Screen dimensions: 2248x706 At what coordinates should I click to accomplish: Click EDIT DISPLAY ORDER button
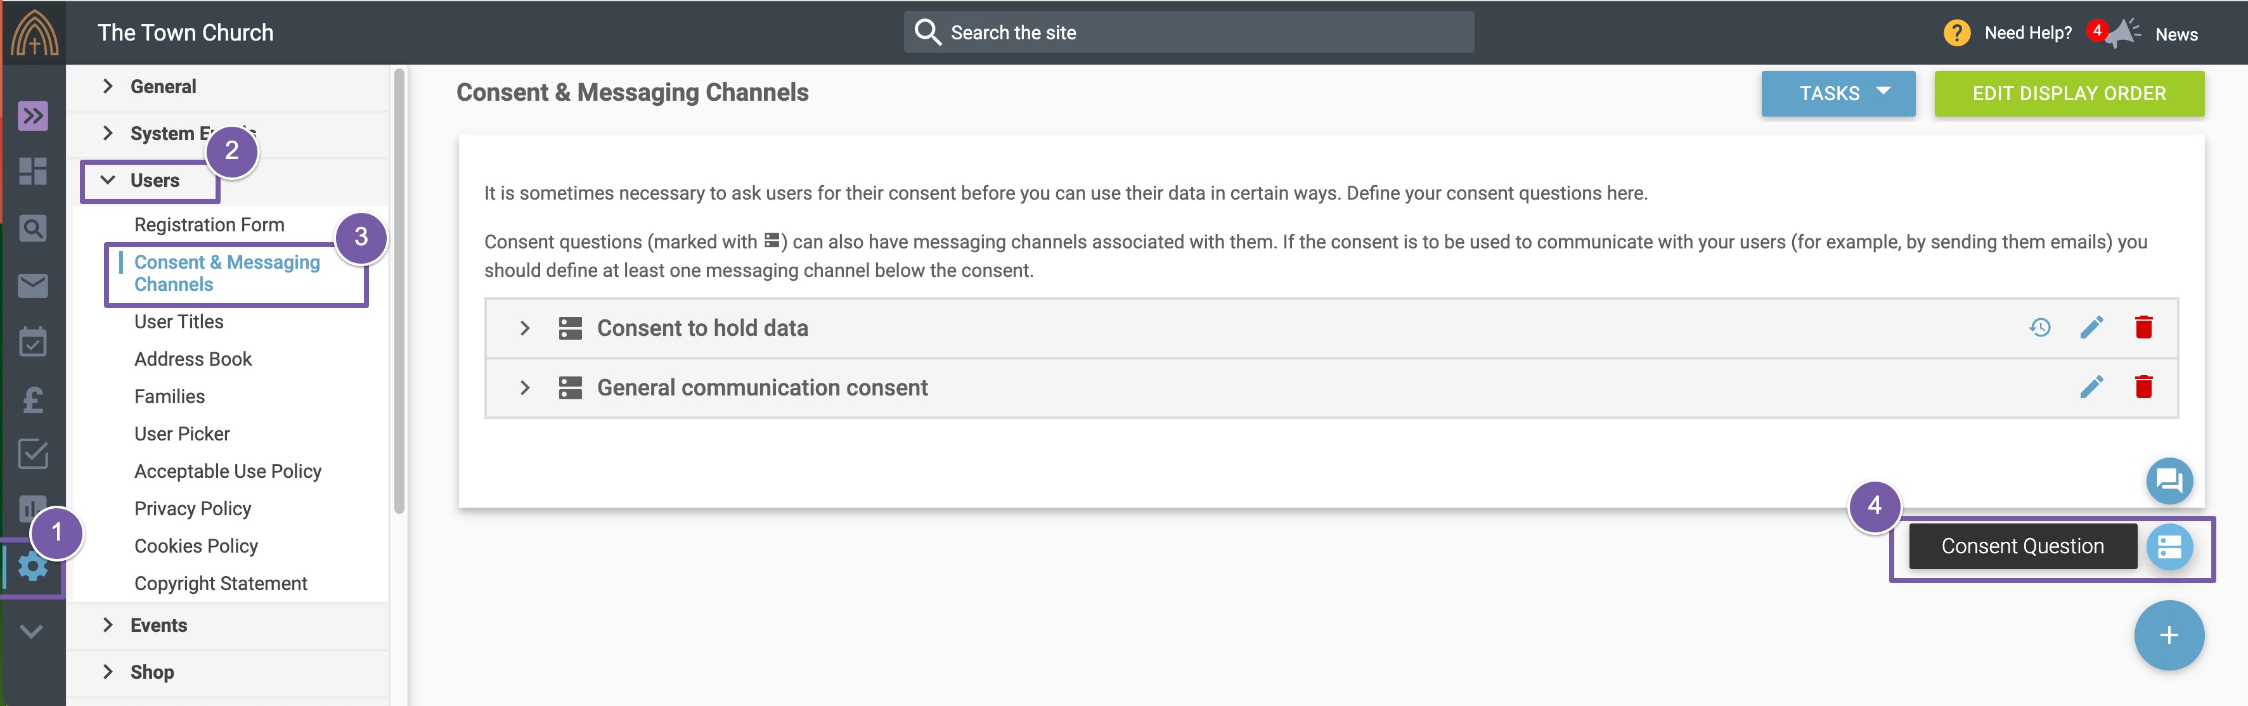2068,93
